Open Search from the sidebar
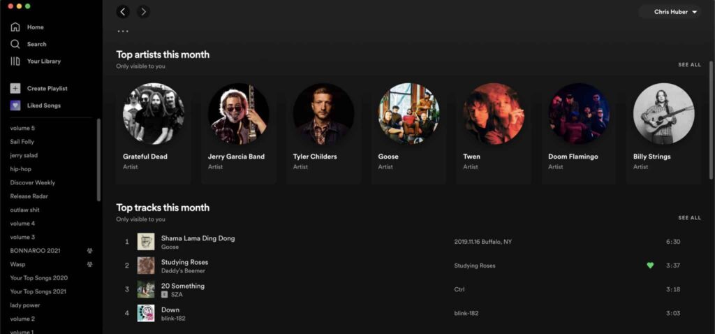The image size is (715, 334). click(15, 44)
